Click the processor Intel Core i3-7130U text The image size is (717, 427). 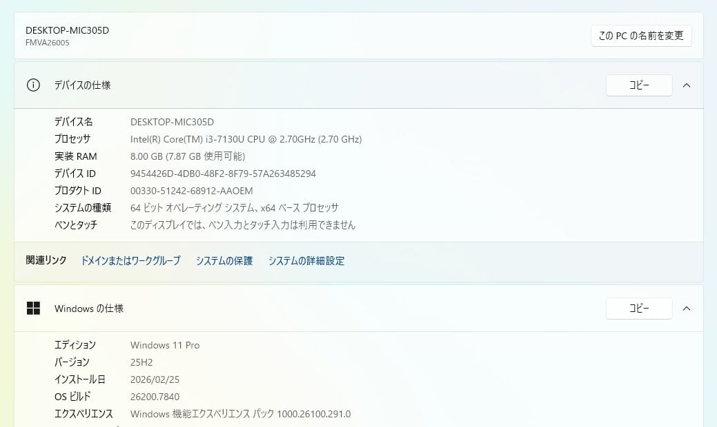tap(246, 140)
